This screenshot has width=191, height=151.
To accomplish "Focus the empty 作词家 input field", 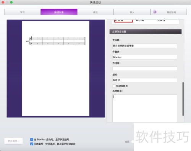I will (145, 69).
